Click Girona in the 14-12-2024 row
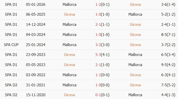Viewport: 178px width, 99px height. (x=135, y=25)
